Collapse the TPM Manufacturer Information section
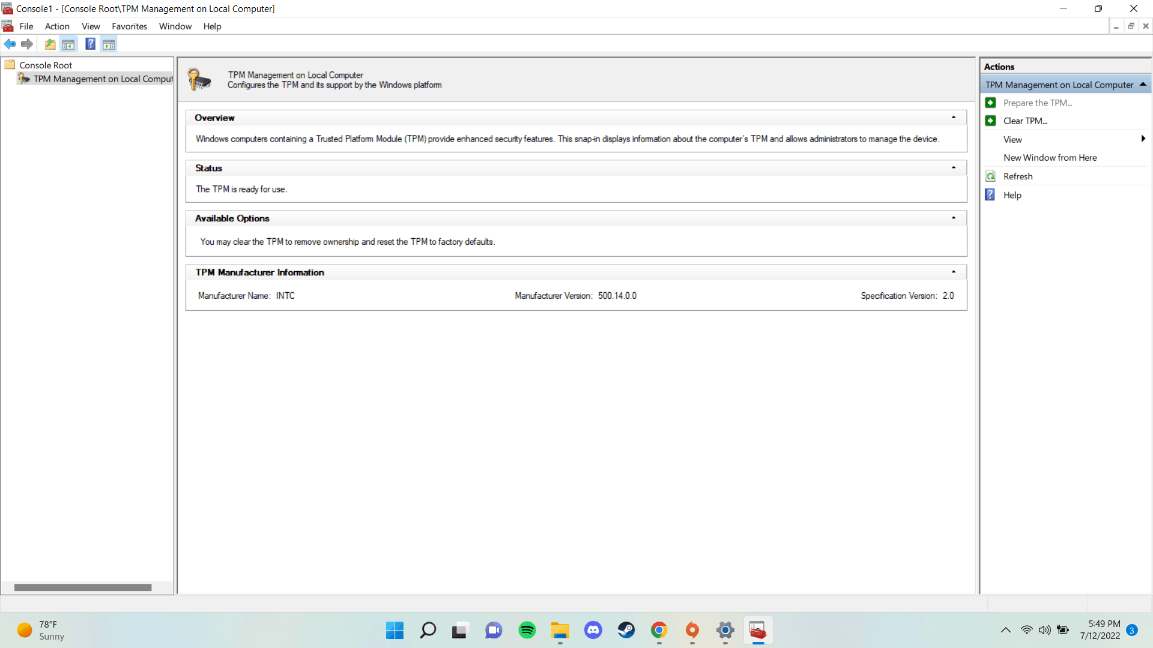Image resolution: width=1153 pixels, height=648 pixels. coord(953,272)
